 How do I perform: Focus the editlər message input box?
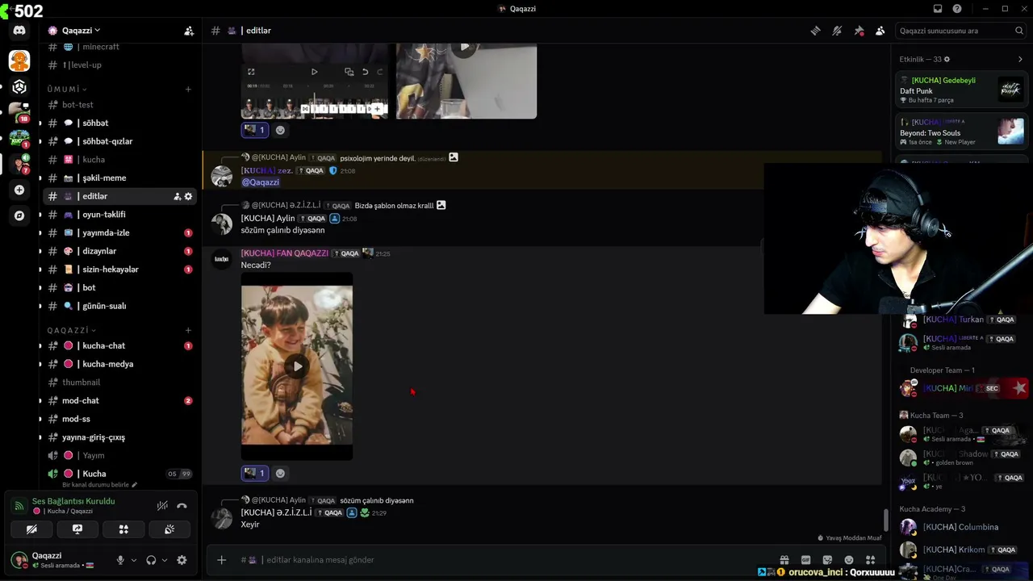point(516,560)
